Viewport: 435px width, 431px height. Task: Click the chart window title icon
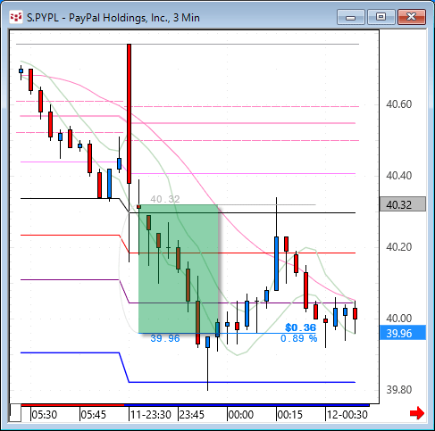16,18
